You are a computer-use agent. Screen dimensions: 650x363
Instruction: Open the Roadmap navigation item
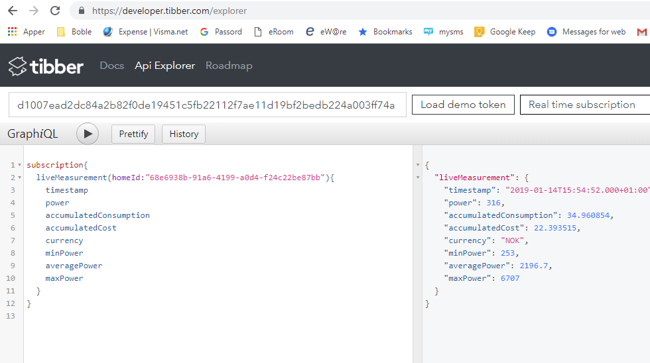tap(229, 66)
